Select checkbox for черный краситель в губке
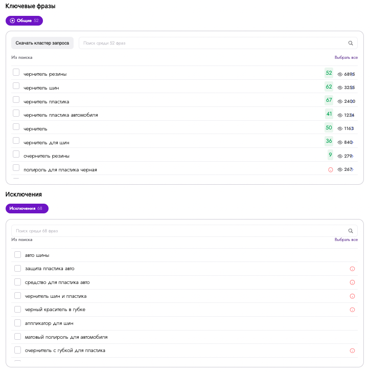 click(x=17, y=310)
